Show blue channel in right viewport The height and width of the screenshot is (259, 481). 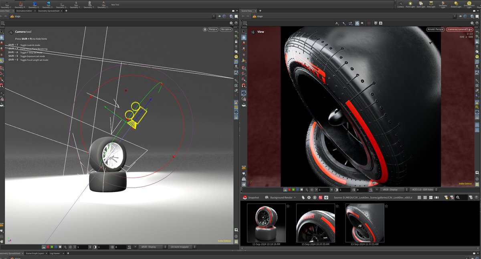coord(297,190)
